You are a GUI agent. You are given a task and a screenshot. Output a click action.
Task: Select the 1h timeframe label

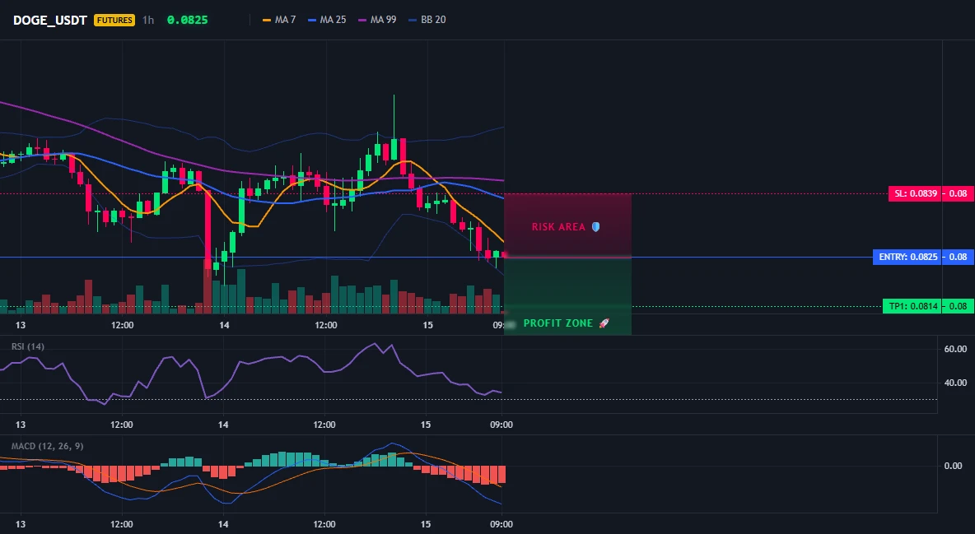click(x=148, y=20)
